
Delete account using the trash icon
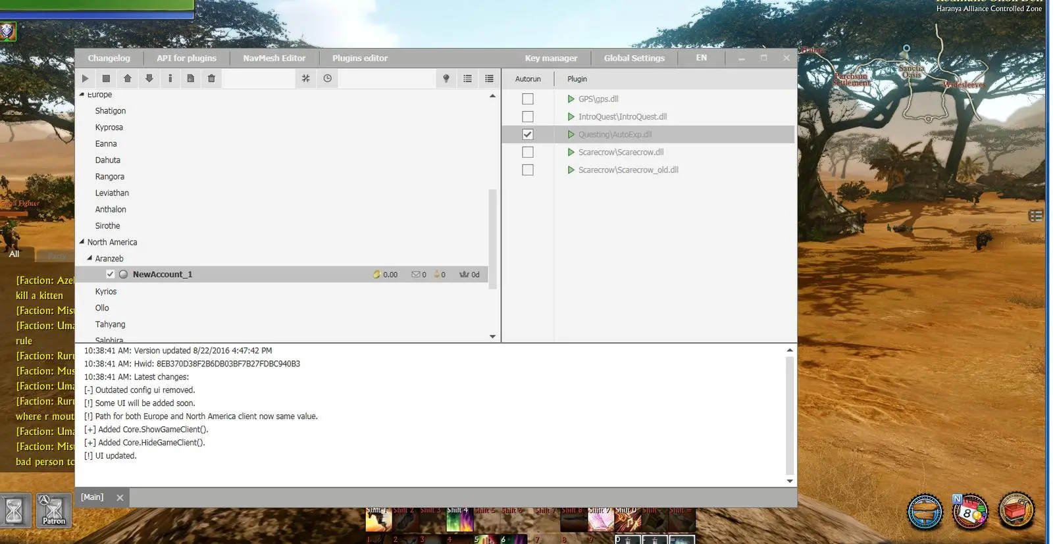click(211, 79)
